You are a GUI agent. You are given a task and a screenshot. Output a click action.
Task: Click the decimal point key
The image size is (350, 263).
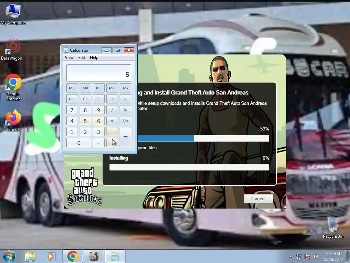click(x=99, y=143)
